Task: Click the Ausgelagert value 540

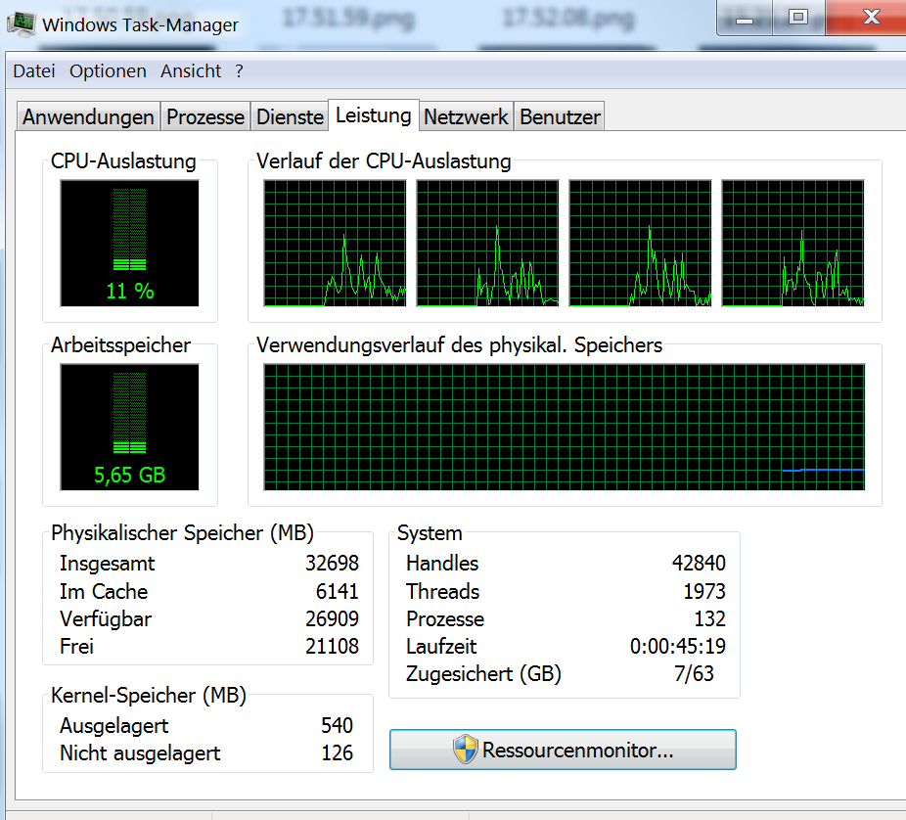Action: (337, 725)
